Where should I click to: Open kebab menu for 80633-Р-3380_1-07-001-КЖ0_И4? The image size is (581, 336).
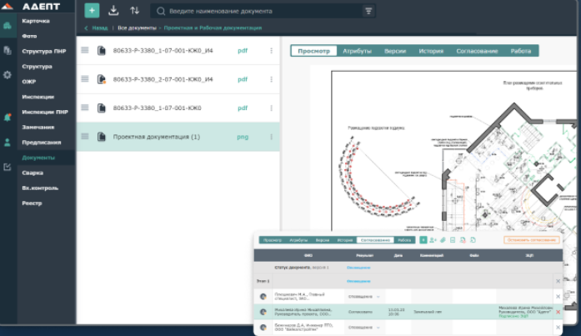click(271, 50)
